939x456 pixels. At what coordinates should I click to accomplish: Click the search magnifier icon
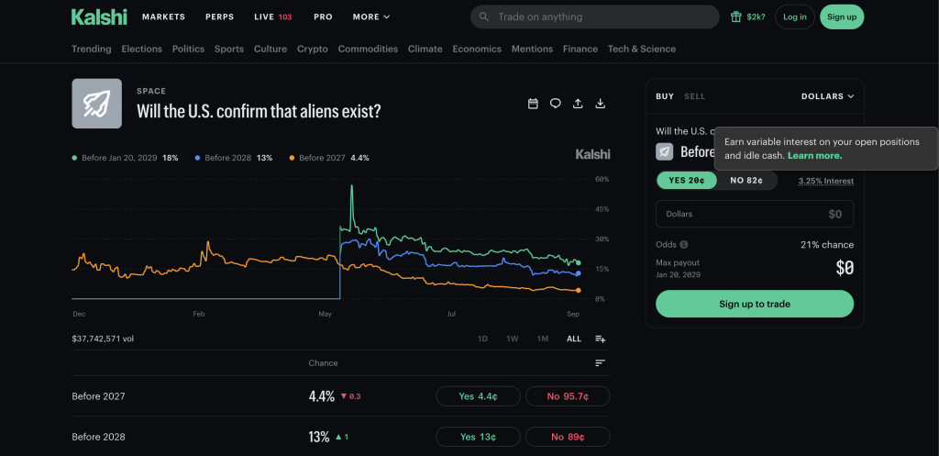[484, 17]
